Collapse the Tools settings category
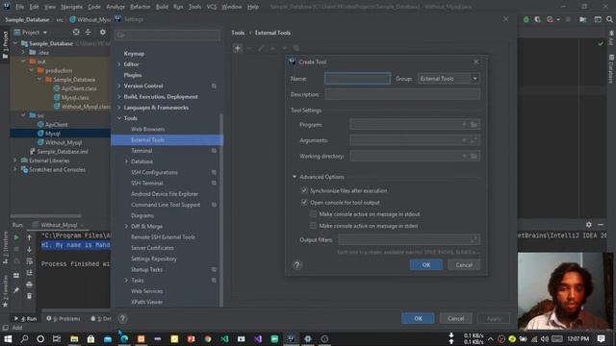This screenshot has width=616, height=346. 119,118
